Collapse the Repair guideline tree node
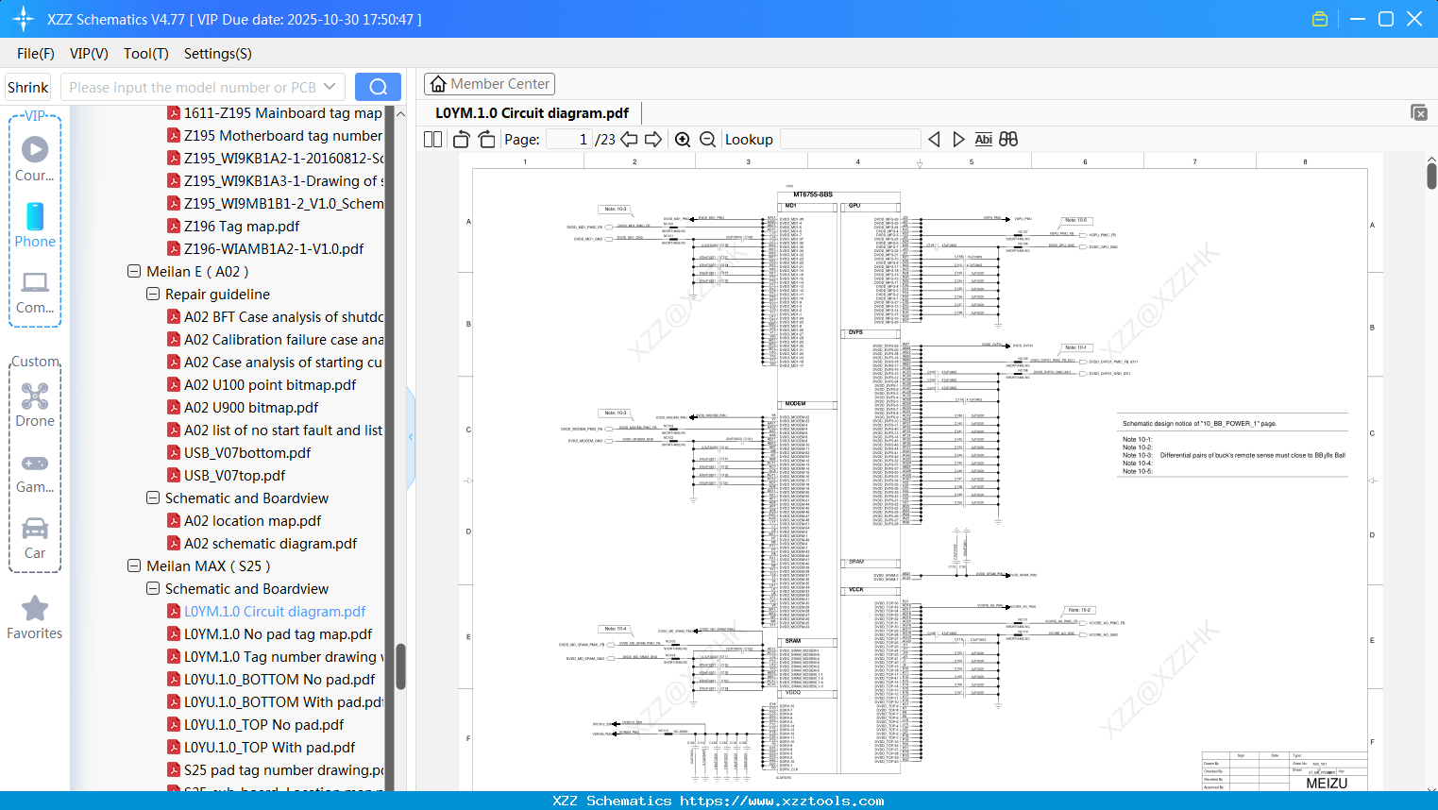This screenshot has width=1438, height=810. [152, 294]
